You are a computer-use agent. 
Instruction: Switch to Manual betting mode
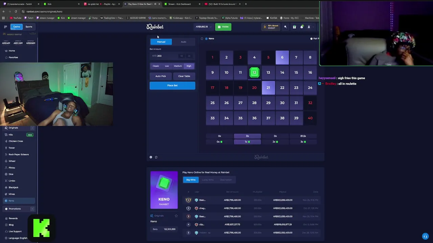coord(161,42)
